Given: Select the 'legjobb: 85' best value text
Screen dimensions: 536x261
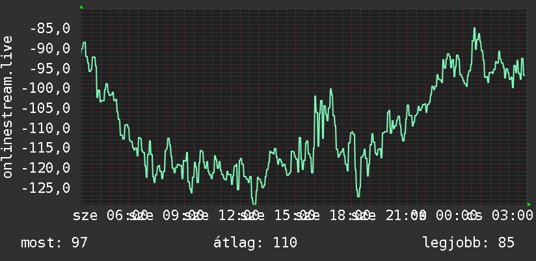Looking at the screenshot, I should click(468, 243).
